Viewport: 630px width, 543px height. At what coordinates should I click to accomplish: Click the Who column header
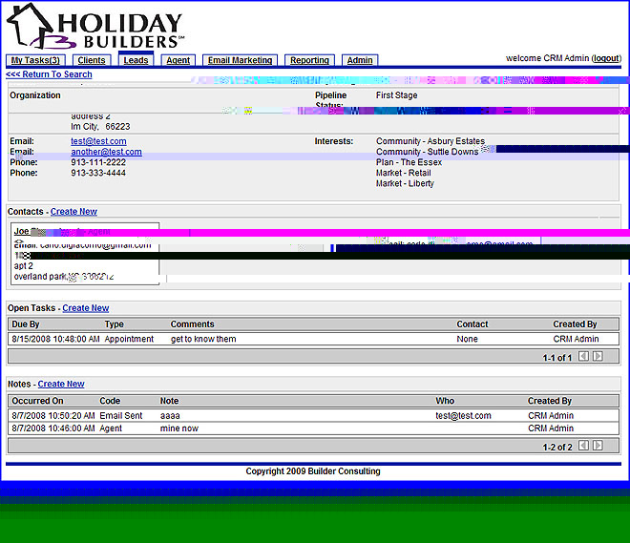[445, 401]
